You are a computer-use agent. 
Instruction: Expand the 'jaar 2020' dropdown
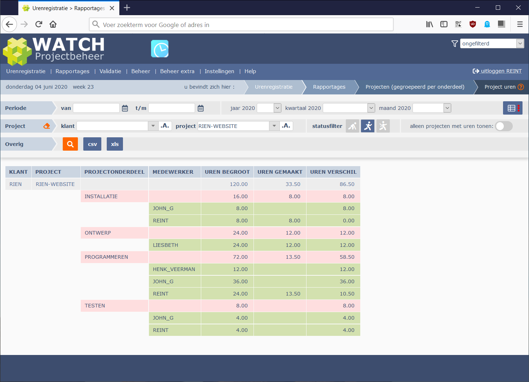(277, 108)
